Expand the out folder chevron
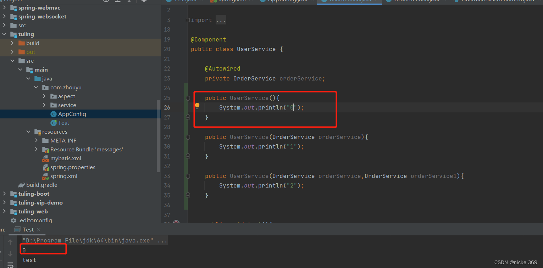Screen dimensions: 543x268 pos(12,52)
